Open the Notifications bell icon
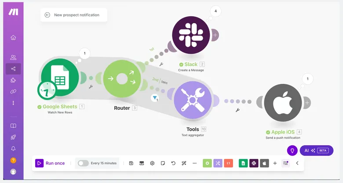This screenshot has height=183, width=343. click(x=13, y=148)
